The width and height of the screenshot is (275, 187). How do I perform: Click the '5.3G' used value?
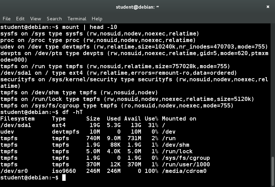(114, 125)
